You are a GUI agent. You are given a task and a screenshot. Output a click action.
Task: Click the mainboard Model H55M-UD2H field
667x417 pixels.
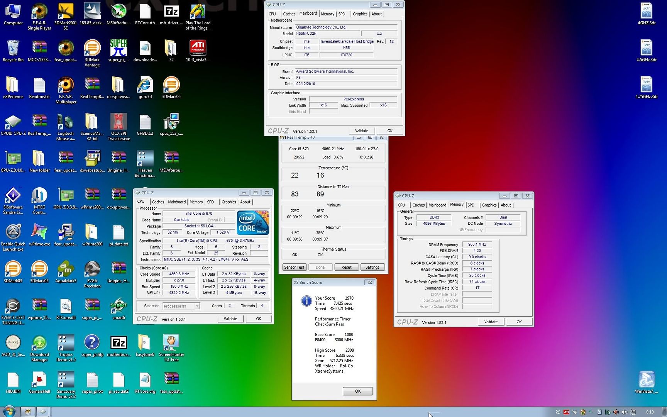pyautogui.click(x=327, y=34)
